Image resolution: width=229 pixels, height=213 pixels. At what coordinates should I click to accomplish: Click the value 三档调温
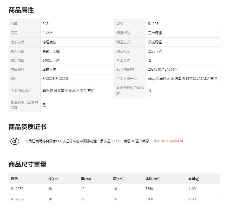155,33
